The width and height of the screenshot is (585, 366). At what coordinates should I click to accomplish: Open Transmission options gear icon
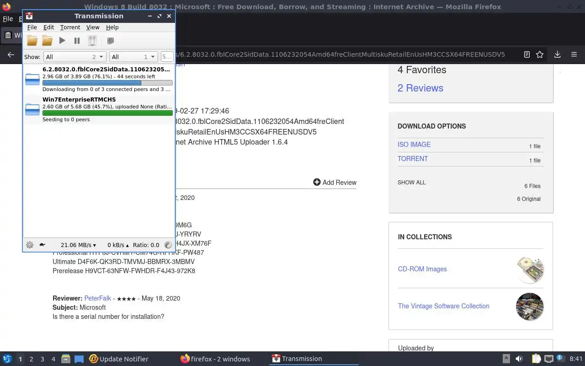click(x=30, y=245)
